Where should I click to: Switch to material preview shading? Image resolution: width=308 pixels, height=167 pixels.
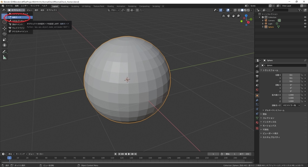coord(245,10)
